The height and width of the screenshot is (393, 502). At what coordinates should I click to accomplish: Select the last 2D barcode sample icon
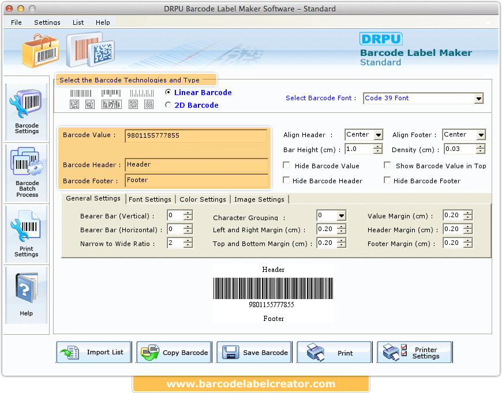[x=149, y=104]
